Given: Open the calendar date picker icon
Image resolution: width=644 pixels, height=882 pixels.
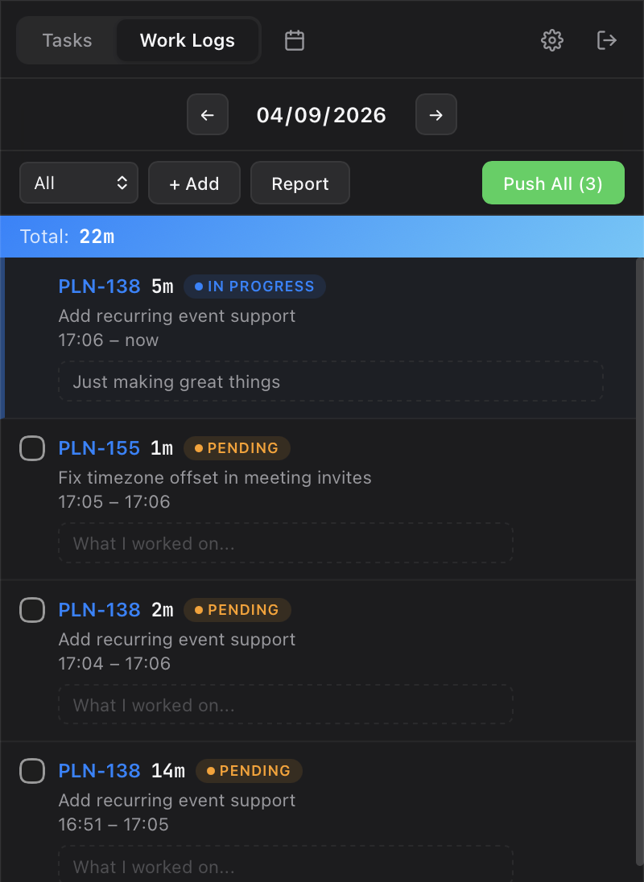Looking at the screenshot, I should [x=295, y=40].
